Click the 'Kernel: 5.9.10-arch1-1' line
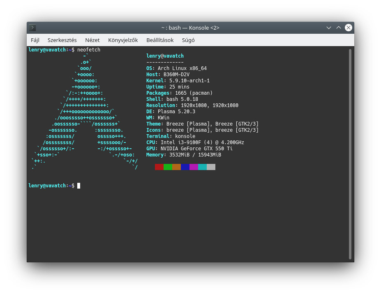Viewport: 381px width, 294px height. pyautogui.click(x=178, y=81)
